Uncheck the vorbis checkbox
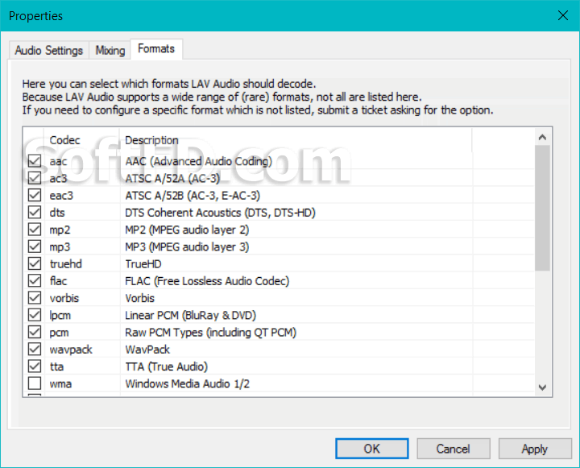 pos(35,298)
